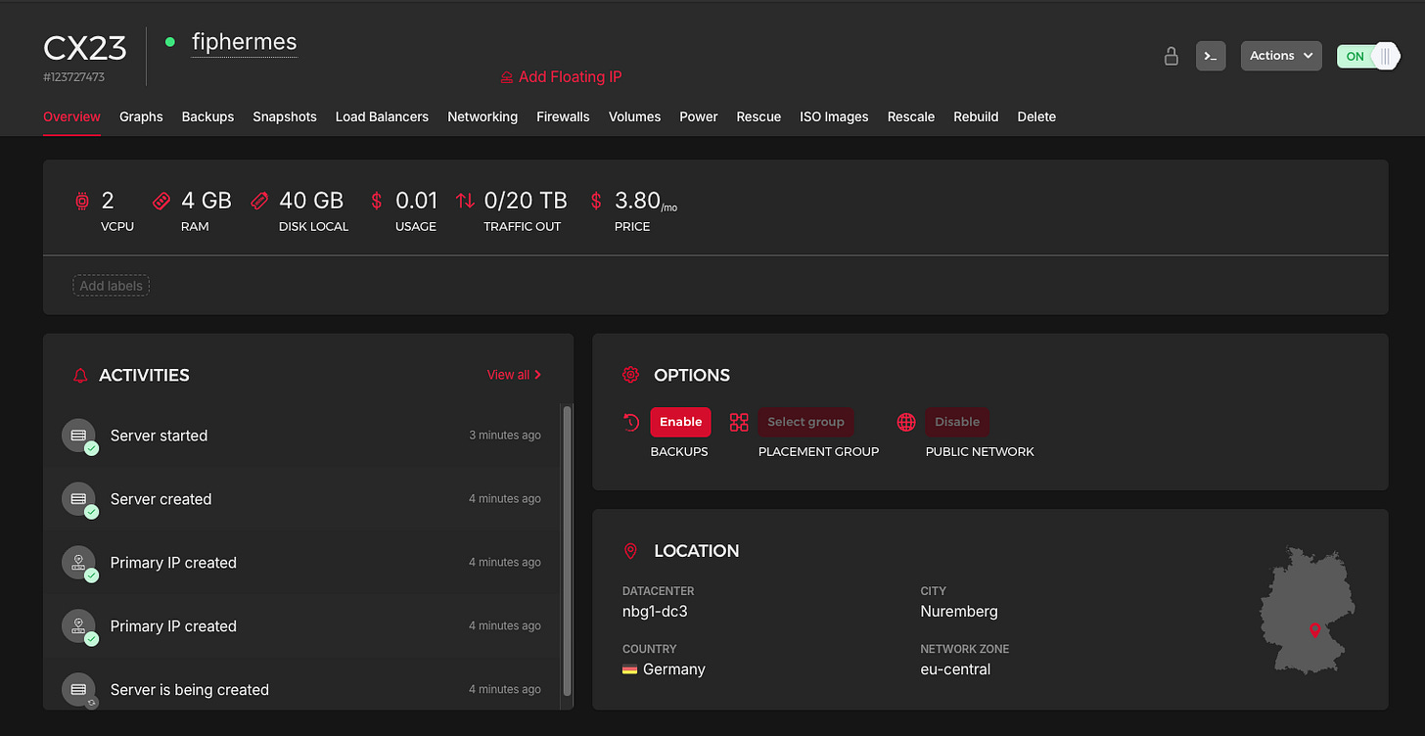
Task: Click the traffic out arrows icon
Action: pyautogui.click(x=465, y=201)
